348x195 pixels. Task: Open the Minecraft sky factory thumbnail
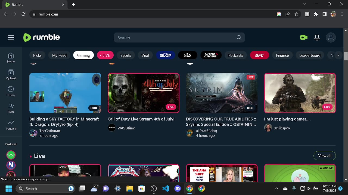(65, 93)
